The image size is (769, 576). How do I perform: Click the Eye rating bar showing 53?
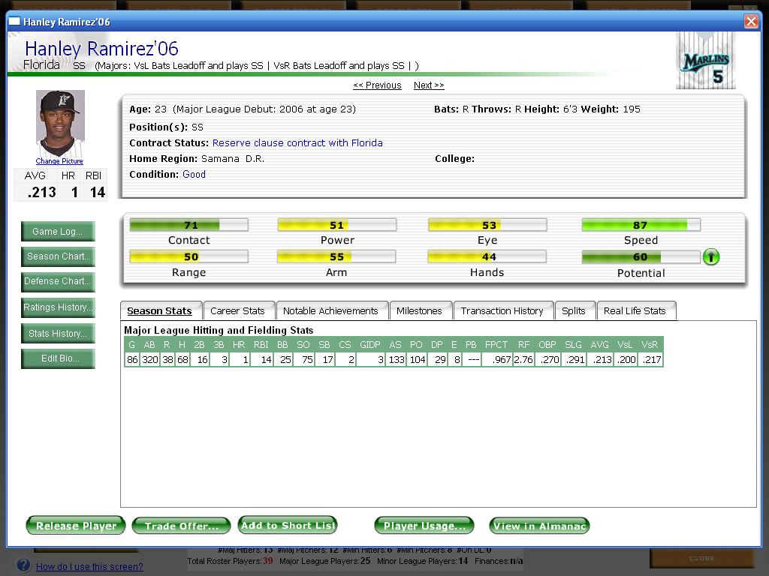click(487, 225)
